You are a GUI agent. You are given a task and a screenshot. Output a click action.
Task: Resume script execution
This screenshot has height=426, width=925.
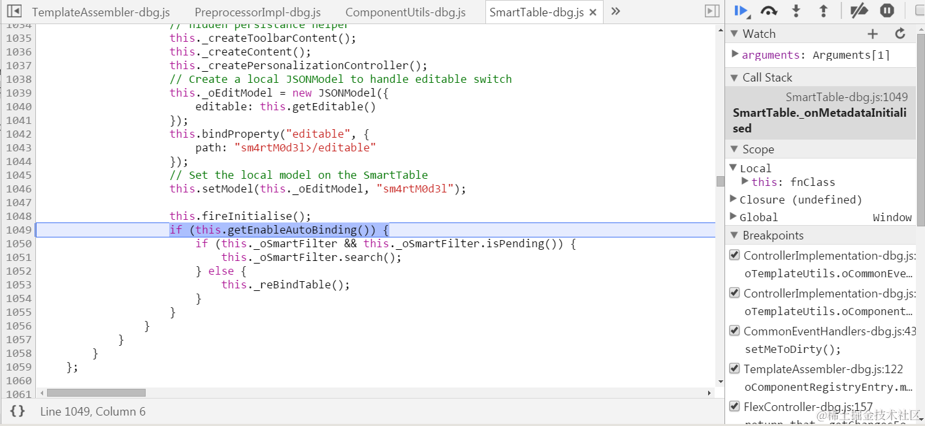741,10
